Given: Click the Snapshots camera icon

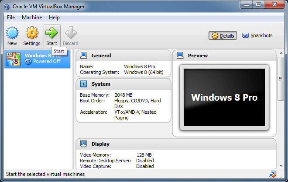Looking at the screenshot, I should [245, 35].
